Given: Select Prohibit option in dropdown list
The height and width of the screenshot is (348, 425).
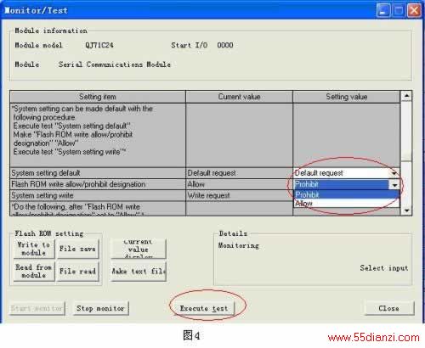Looking at the screenshot, I should pos(347,194).
